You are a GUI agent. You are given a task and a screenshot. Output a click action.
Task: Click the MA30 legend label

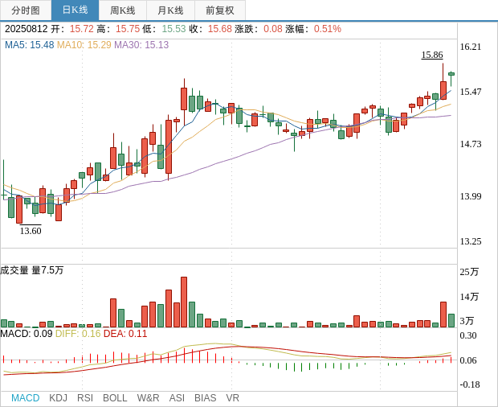141,45
